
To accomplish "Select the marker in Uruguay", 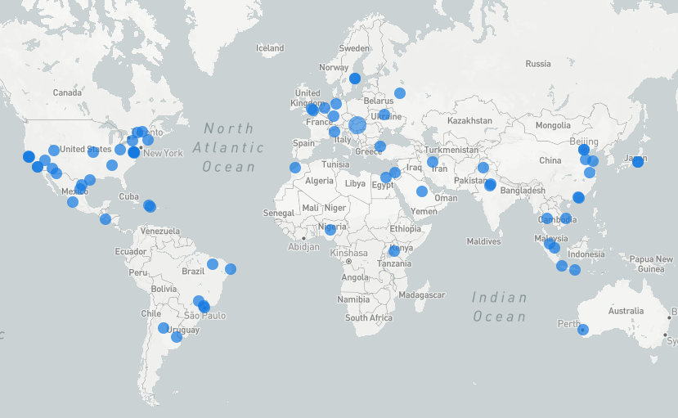I will 177,336.
